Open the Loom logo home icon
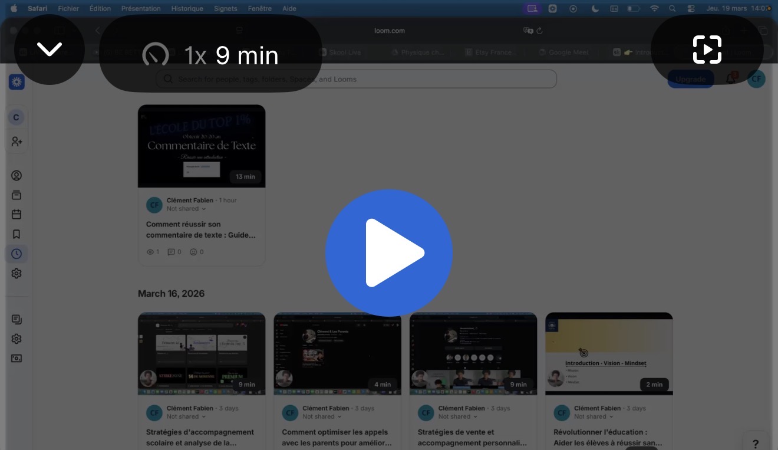The image size is (778, 450). [x=17, y=82]
